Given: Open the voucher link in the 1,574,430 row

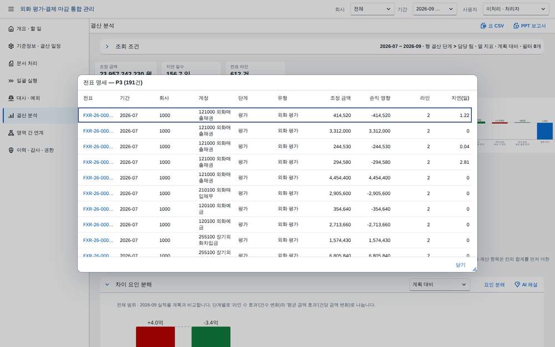Looking at the screenshot, I should [98, 240].
